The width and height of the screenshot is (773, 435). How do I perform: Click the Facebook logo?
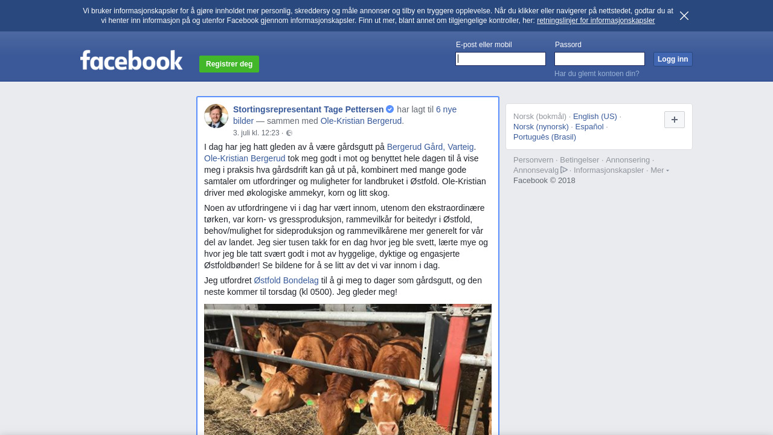coord(132,60)
